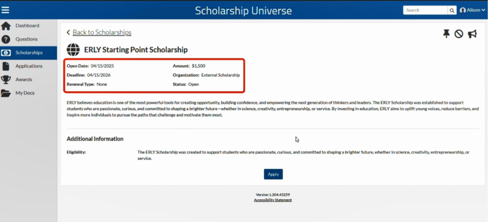Follow the Back to Scholarships link
Screen dimensions: 488x222
pos(102,32)
